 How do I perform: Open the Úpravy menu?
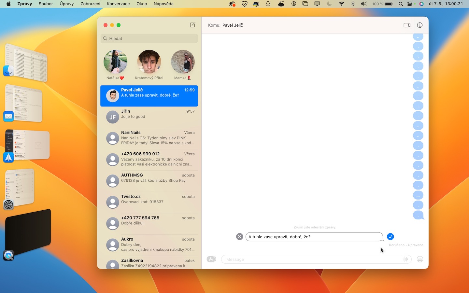click(x=66, y=4)
